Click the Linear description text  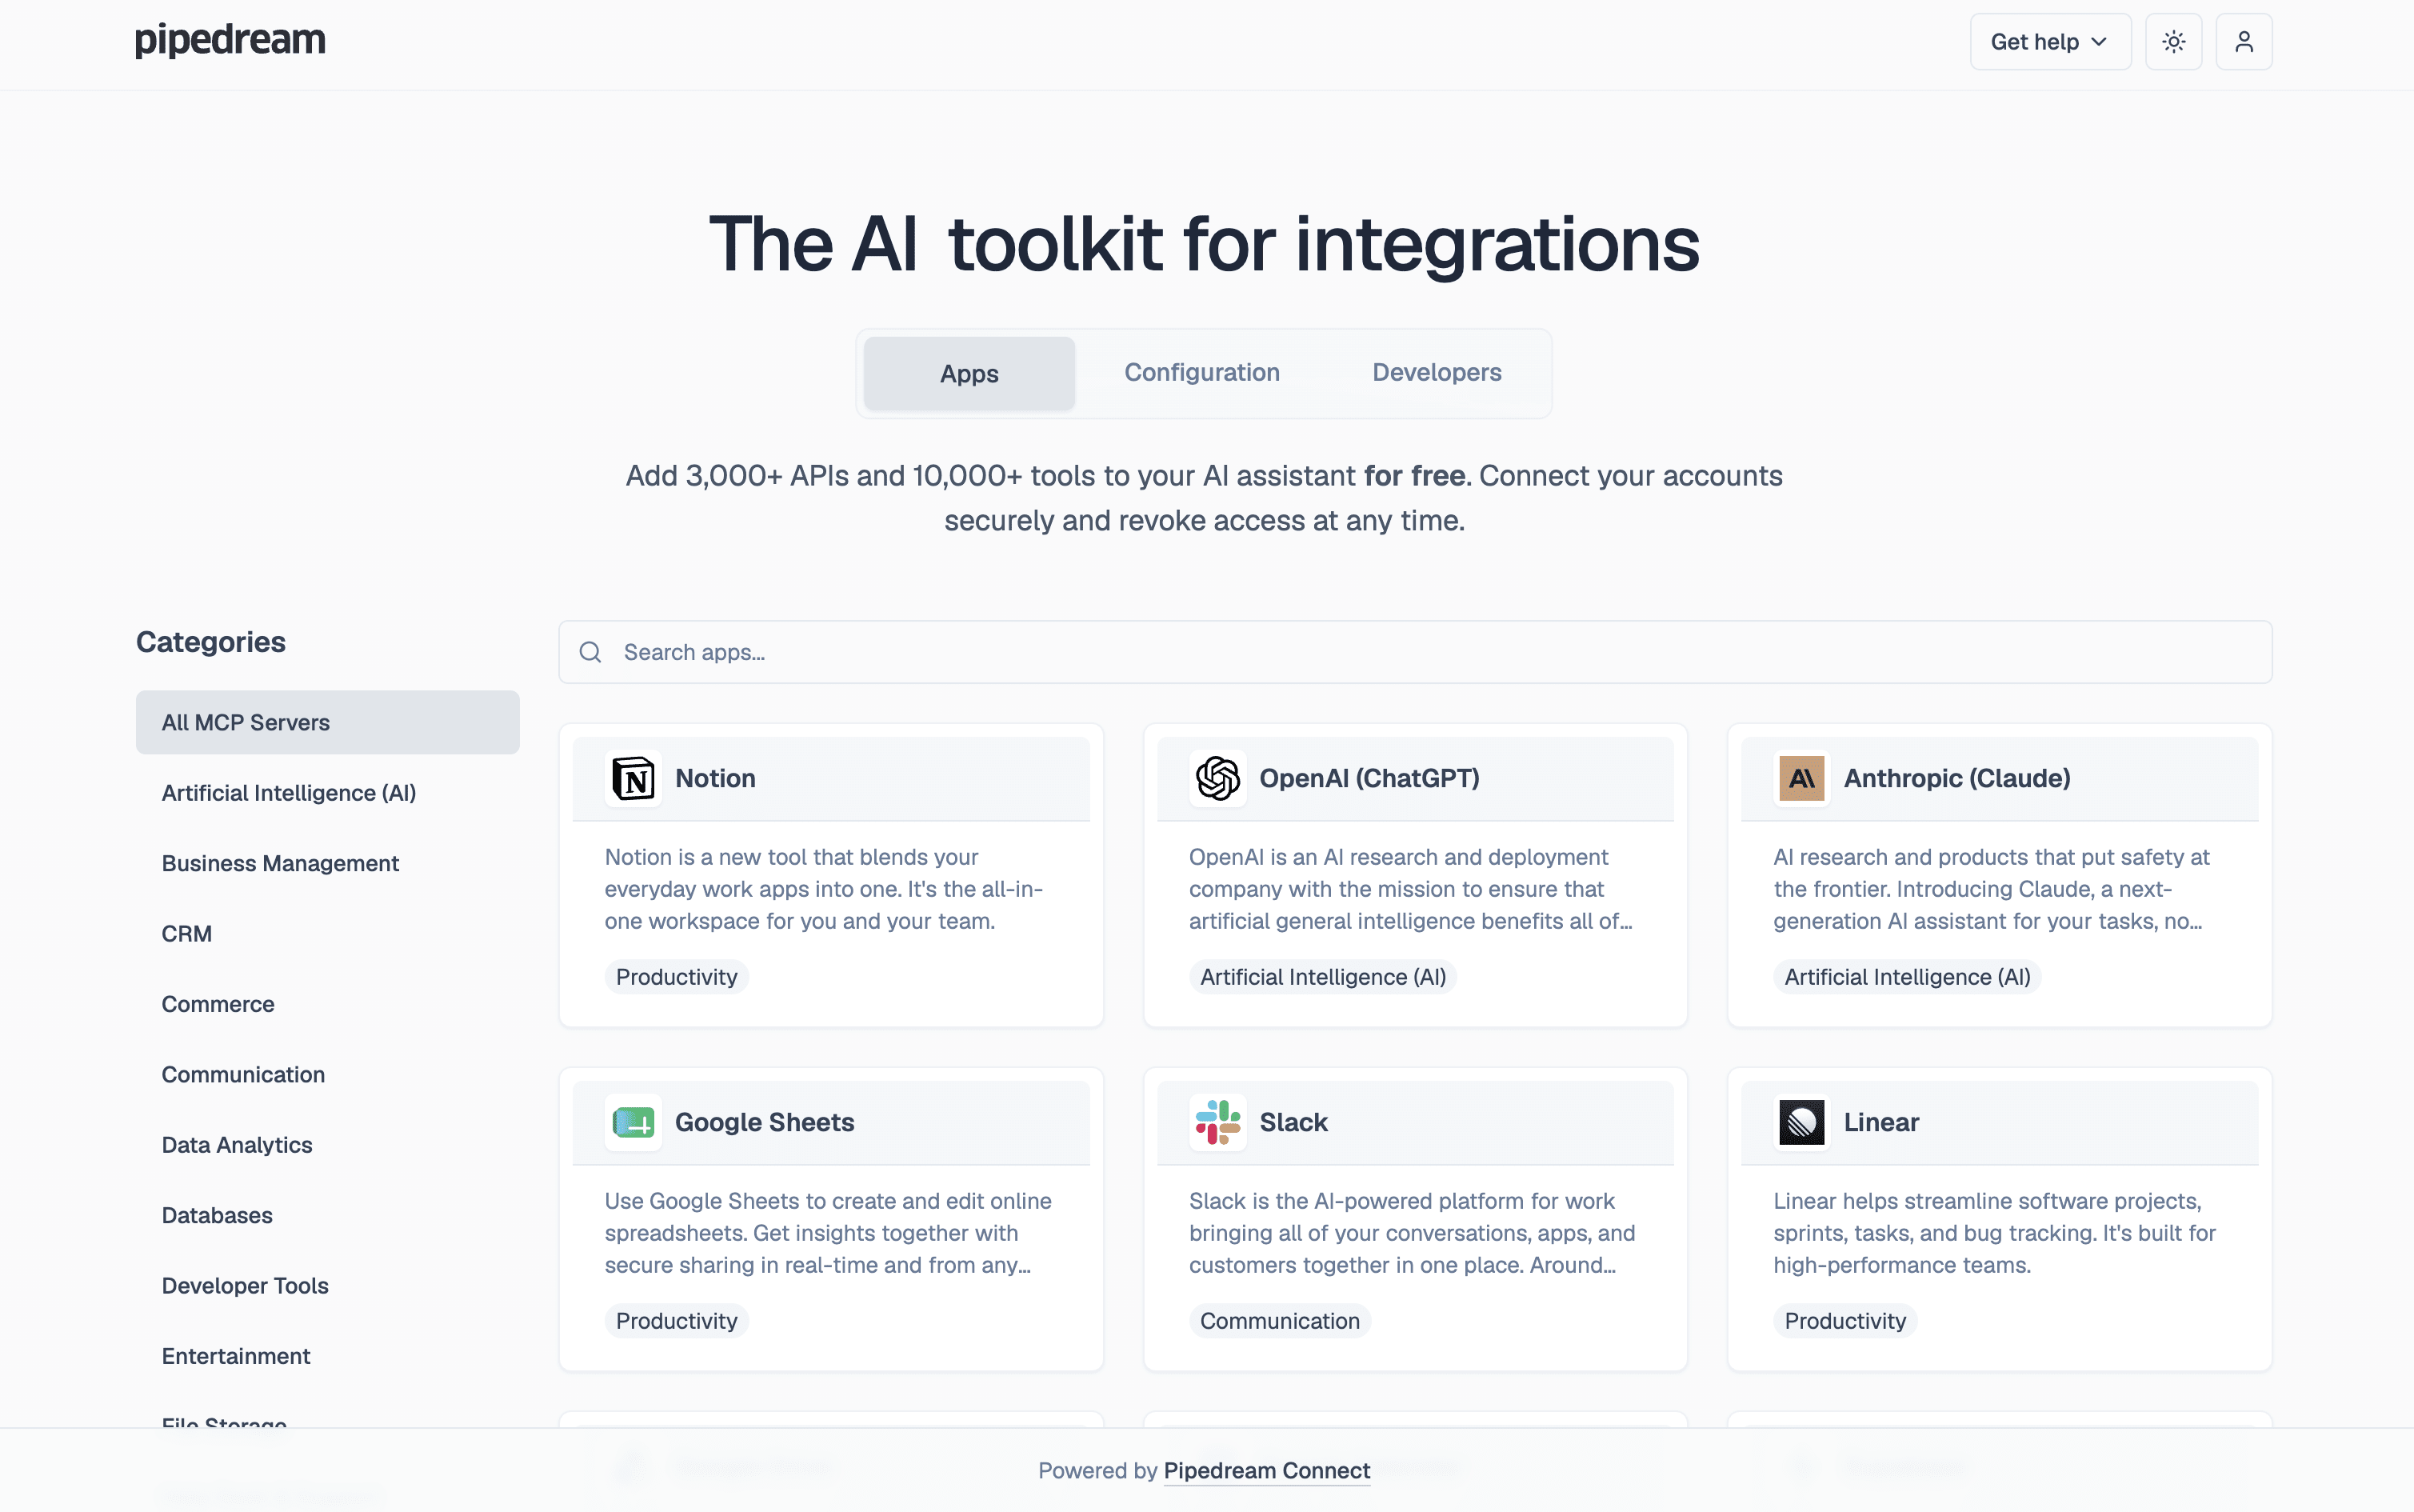pyautogui.click(x=1994, y=1233)
